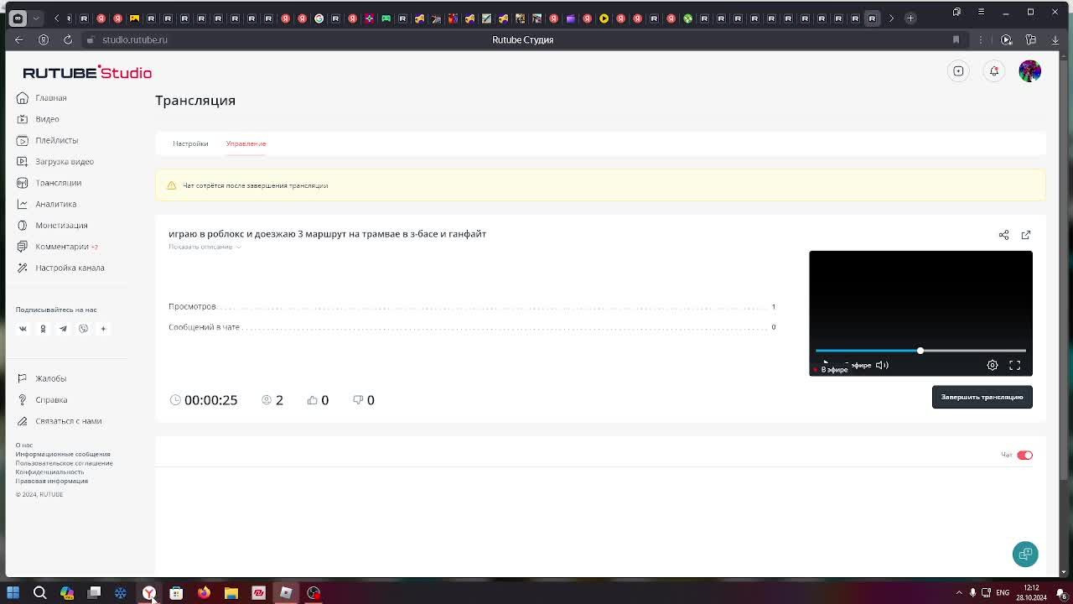Enter fullscreen in the player
This screenshot has width=1073, height=604.
(1014, 365)
